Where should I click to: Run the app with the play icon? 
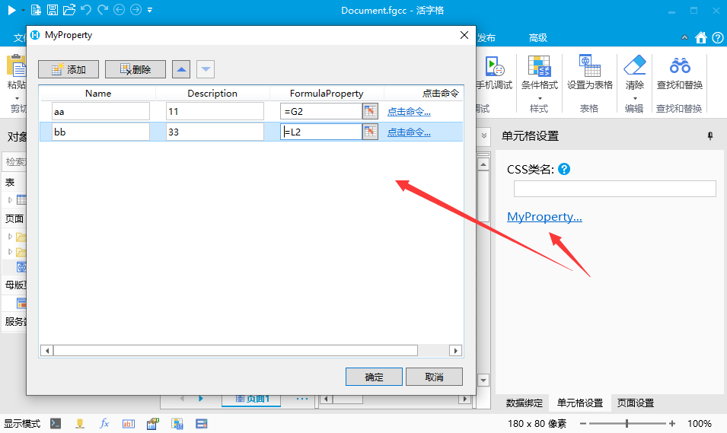(11, 10)
